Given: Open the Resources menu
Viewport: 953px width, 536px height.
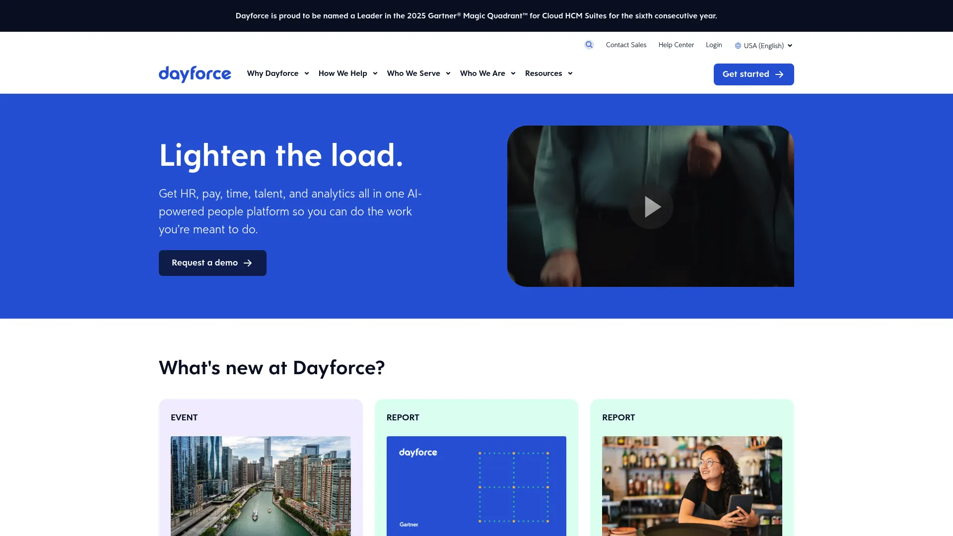Looking at the screenshot, I should (549, 73).
